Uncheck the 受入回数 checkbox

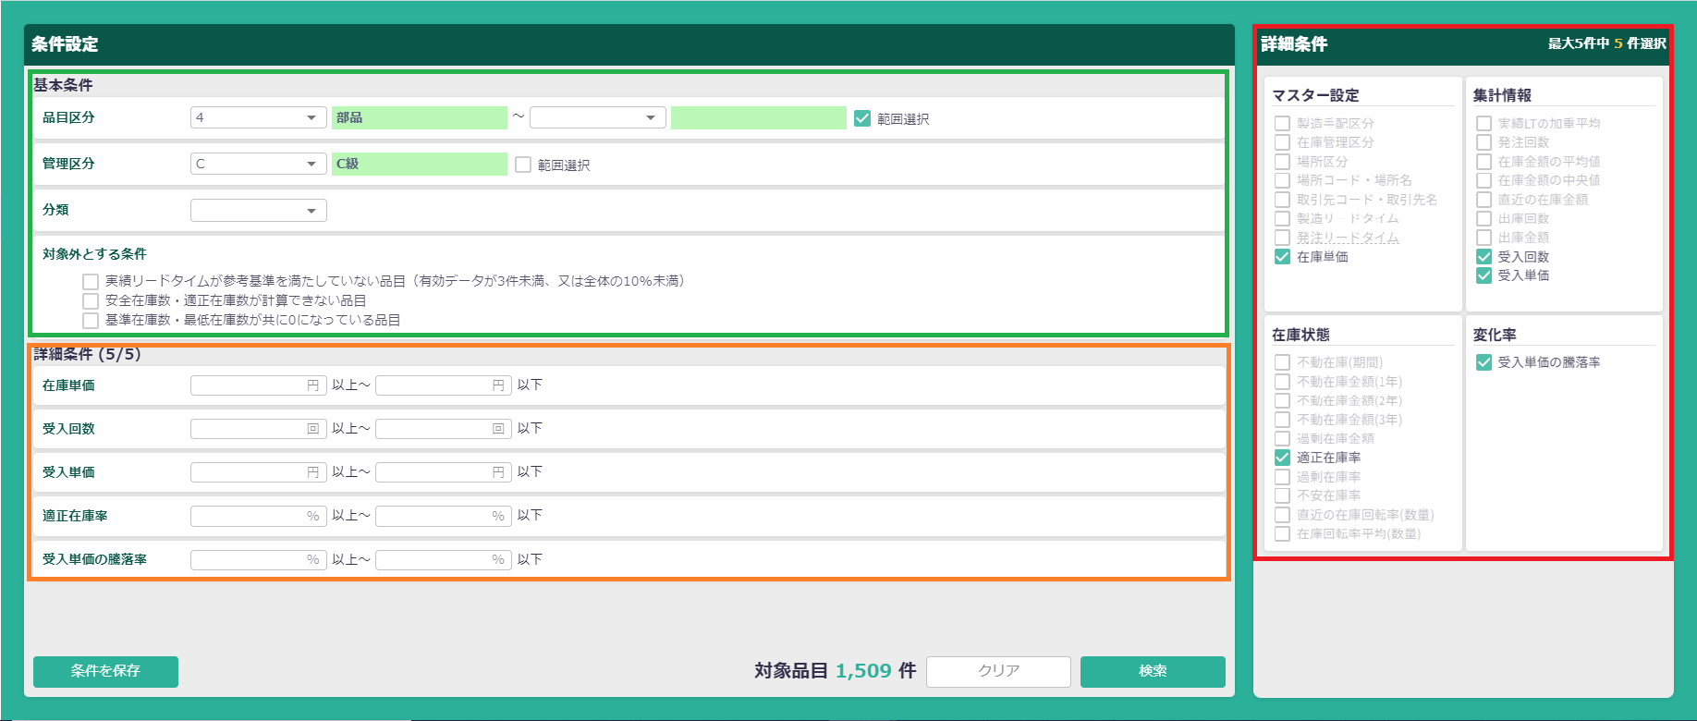click(1483, 257)
